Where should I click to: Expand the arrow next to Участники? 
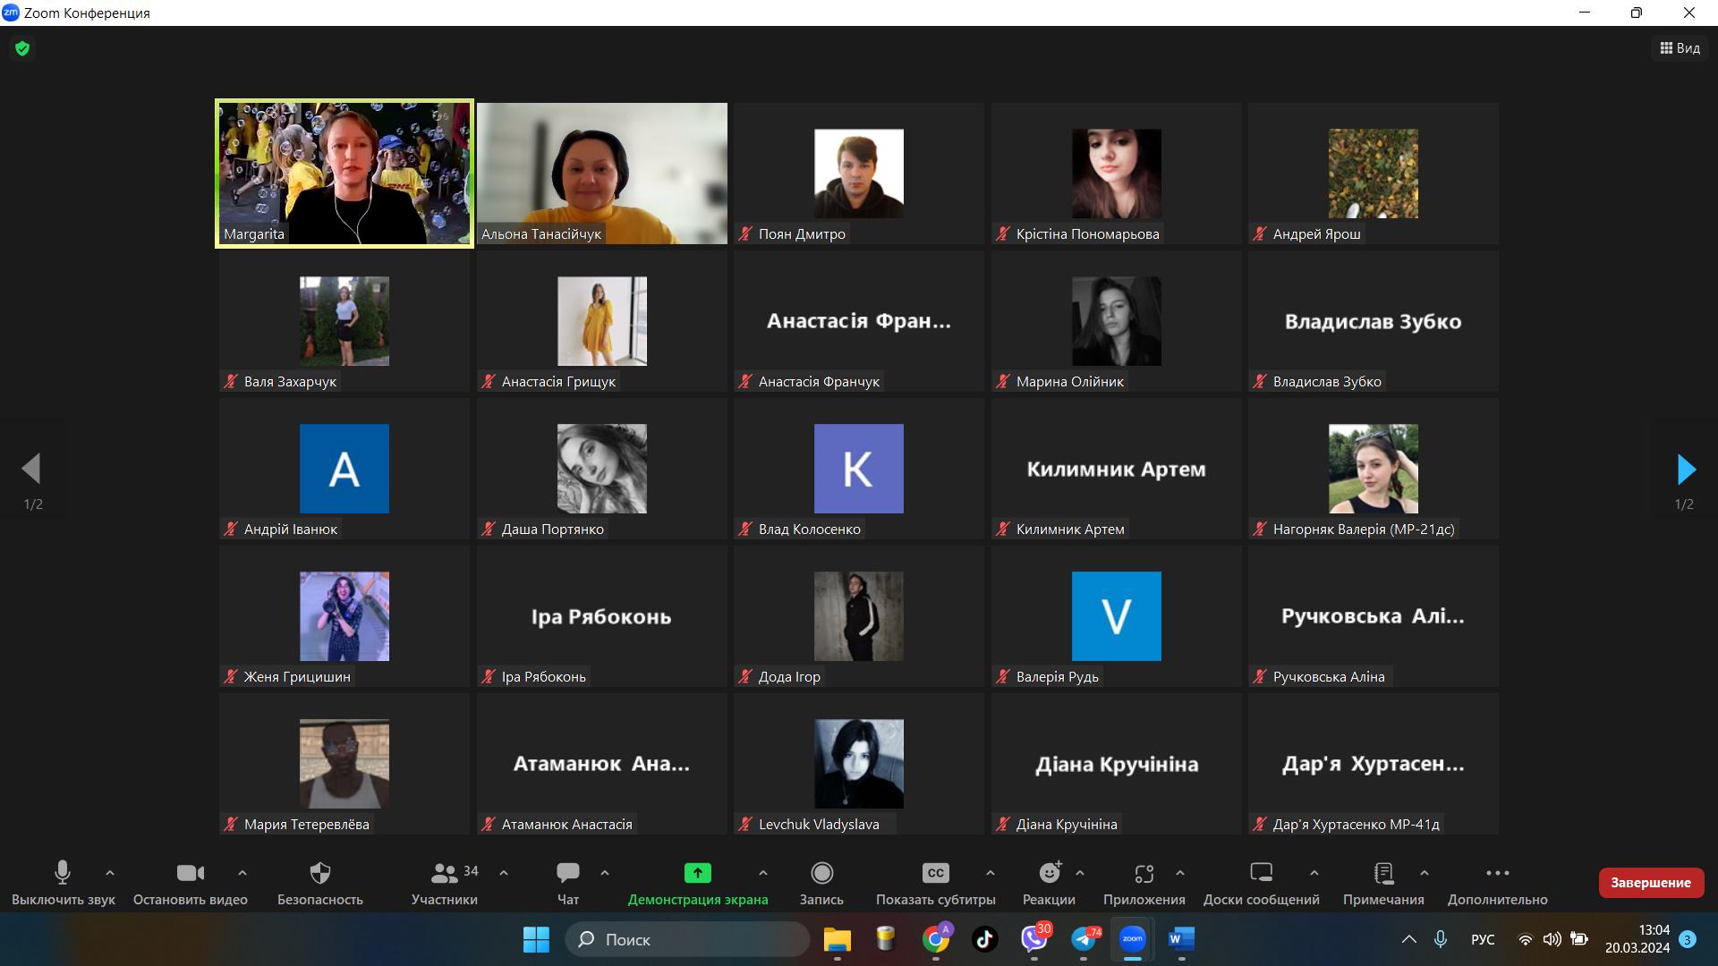(x=503, y=873)
